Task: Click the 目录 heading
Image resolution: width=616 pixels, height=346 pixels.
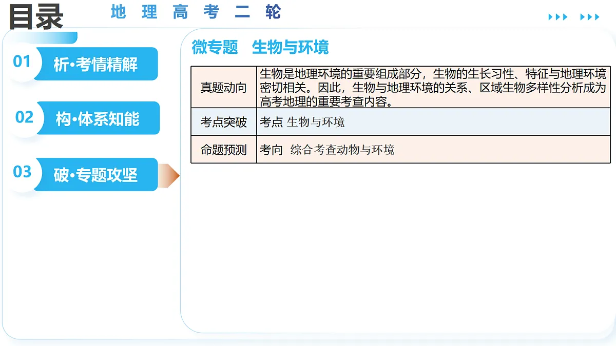Action: pyautogui.click(x=36, y=16)
